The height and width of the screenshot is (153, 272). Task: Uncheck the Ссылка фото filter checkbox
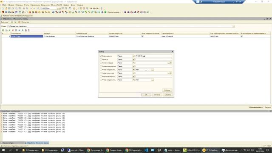tap(101, 56)
